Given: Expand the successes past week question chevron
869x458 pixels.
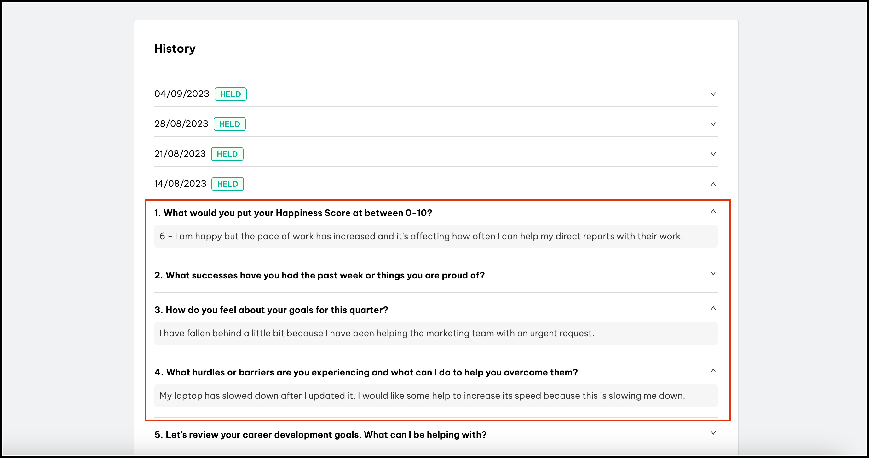Looking at the screenshot, I should (x=713, y=273).
